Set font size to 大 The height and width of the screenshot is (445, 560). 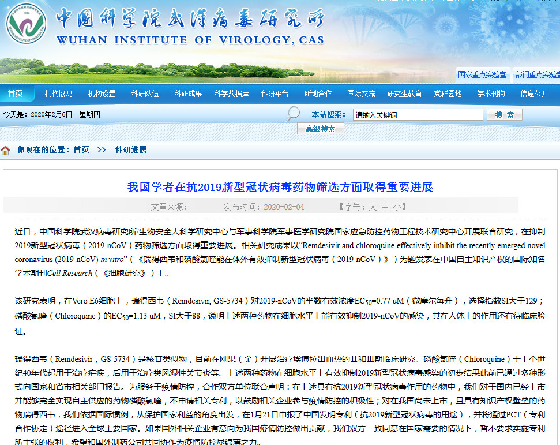[373, 207]
